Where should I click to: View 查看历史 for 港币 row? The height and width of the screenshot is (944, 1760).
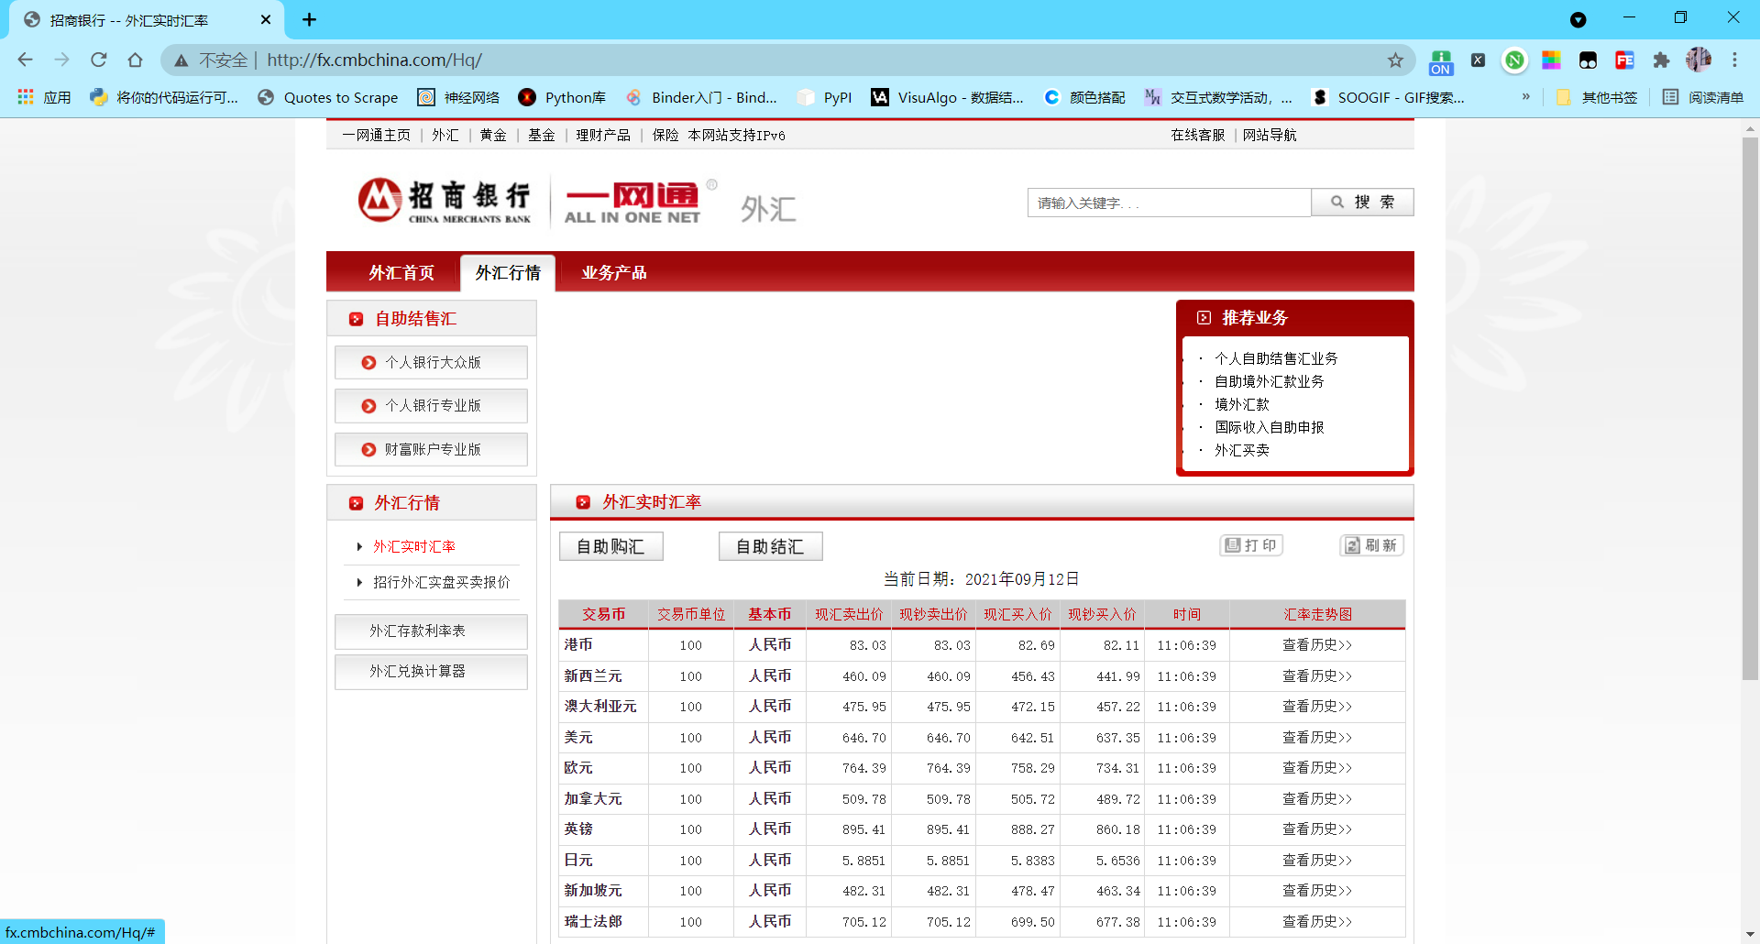[x=1317, y=645]
